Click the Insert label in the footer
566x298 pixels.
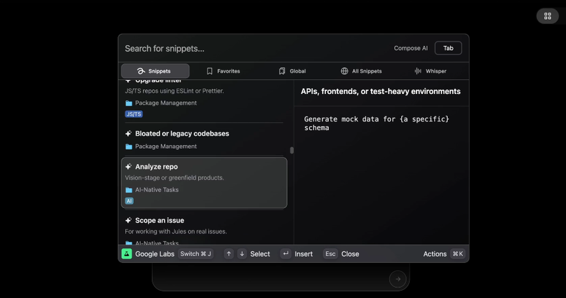click(303, 254)
